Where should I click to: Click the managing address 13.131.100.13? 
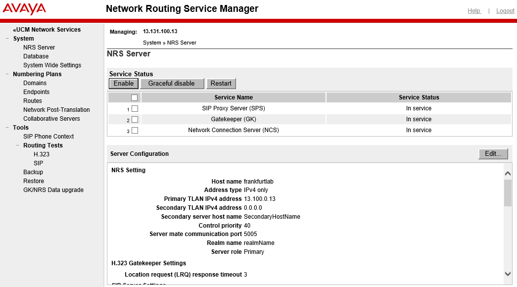click(x=160, y=31)
